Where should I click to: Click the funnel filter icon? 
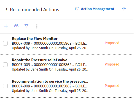pyautogui.click(x=26, y=26)
